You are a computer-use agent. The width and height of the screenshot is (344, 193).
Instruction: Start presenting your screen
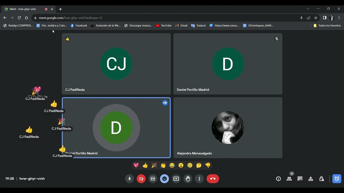(176, 179)
